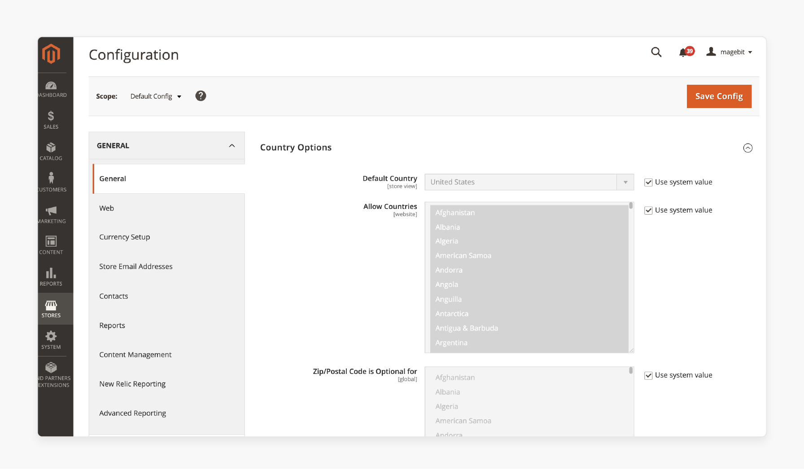Click the scope help question icon

coord(201,96)
